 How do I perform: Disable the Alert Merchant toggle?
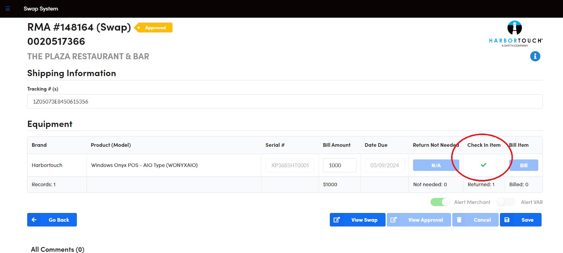[440, 202]
